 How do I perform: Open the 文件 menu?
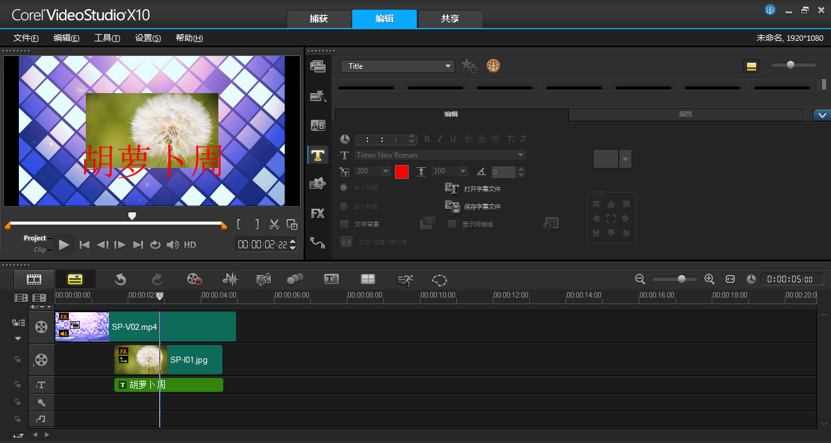pos(26,38)
